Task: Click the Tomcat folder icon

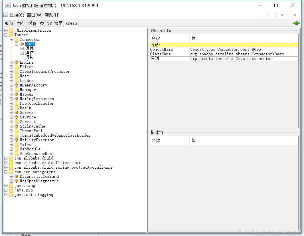Action: point(11,35)
